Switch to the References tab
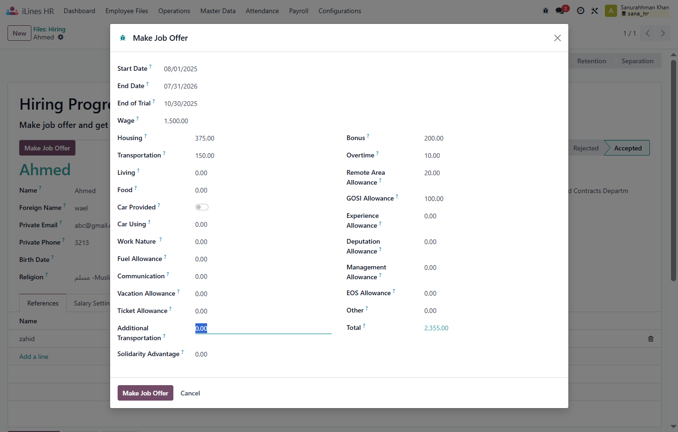 pyautogui.click(x=43, y=303)
